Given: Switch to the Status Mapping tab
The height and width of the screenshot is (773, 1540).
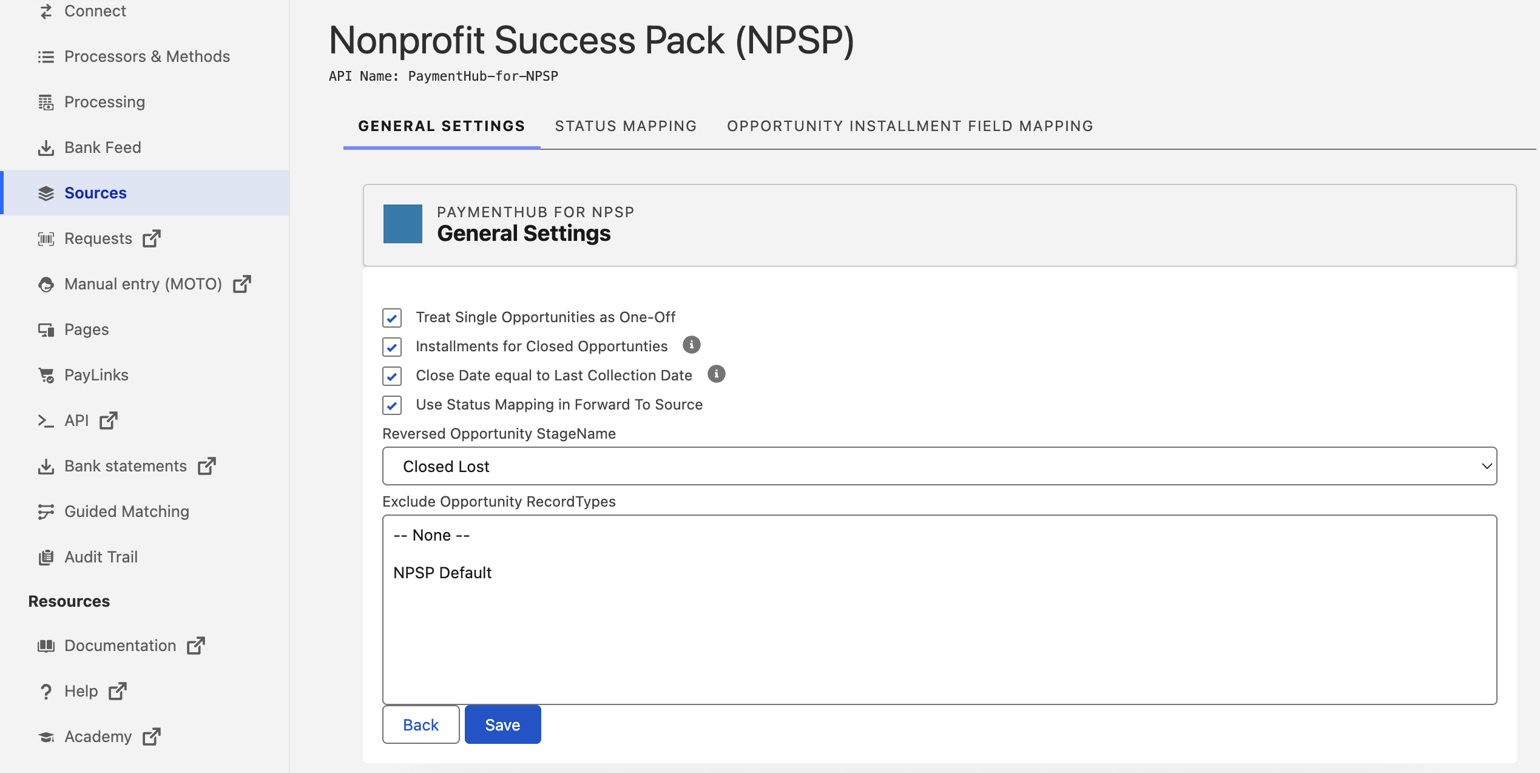Looking at the screenshot, I should click(x=626, y=126).
